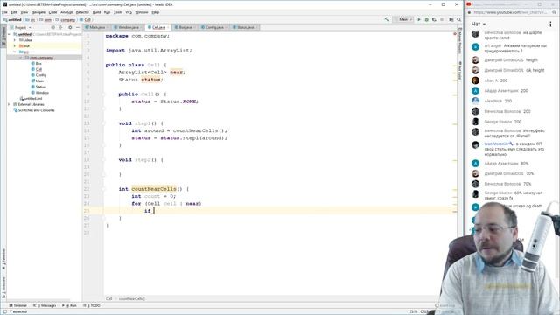Image resolution: width=560 pixels, height=315 pixels.
Task: Open the View menu
Action: point(24,12)
